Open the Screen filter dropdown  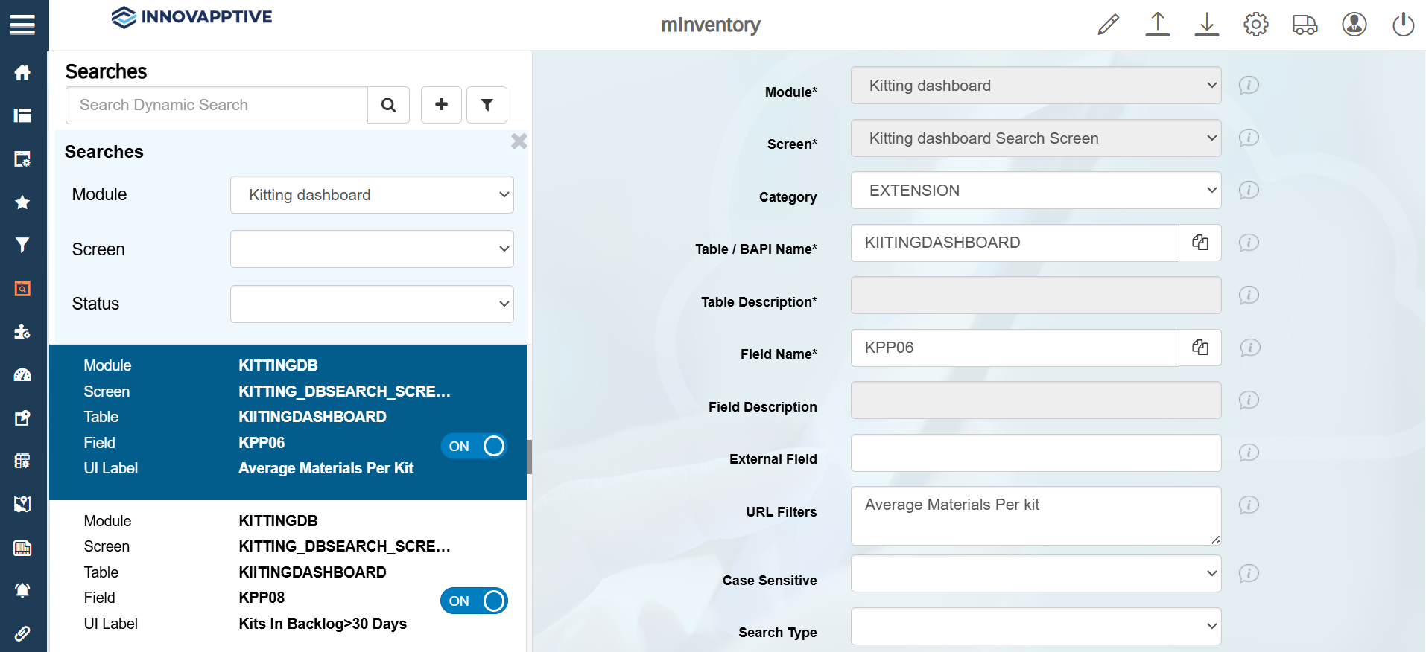pyautogui.click(x=372, y=249)
